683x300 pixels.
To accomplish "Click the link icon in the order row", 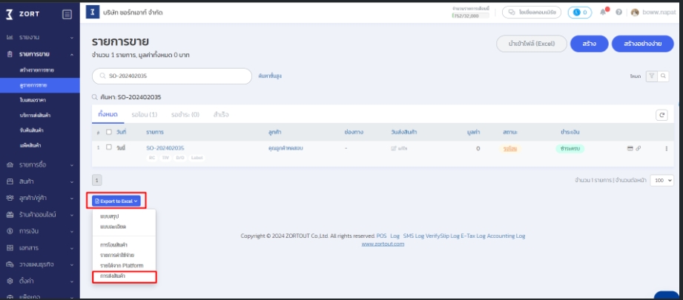I will tap(639, 149).
